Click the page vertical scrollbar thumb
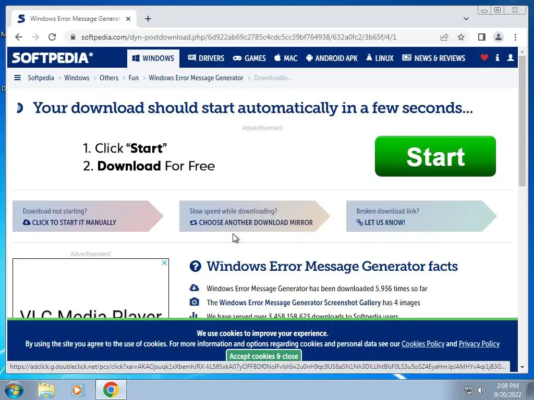Image resolution: width=534 pixels, height=400 pixels. (x=522, y=121)
